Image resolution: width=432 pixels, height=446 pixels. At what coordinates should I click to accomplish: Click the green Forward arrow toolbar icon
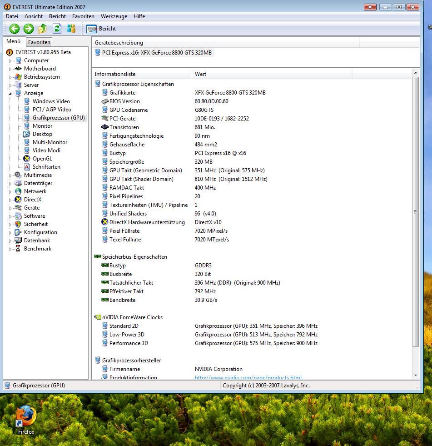click(x=29, y=29)
